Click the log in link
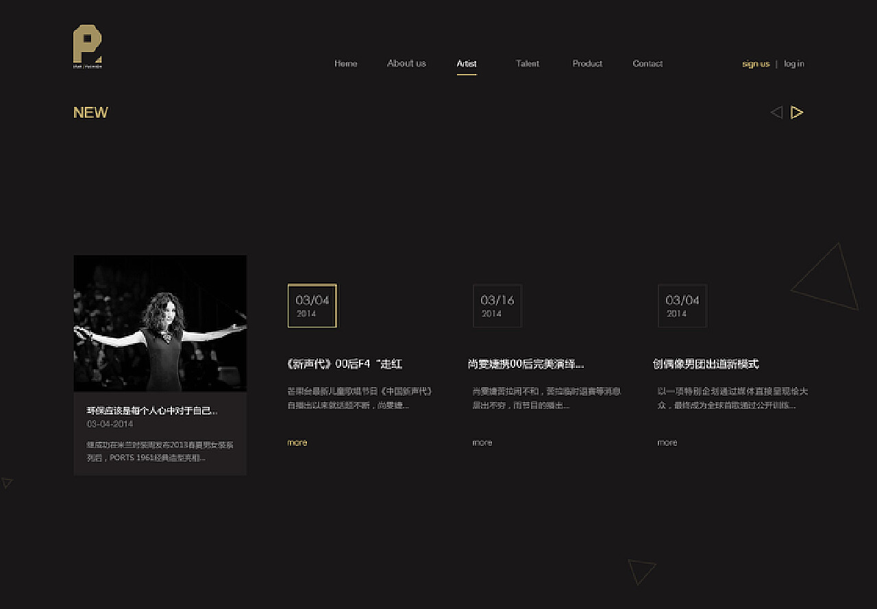 point(794,64)
